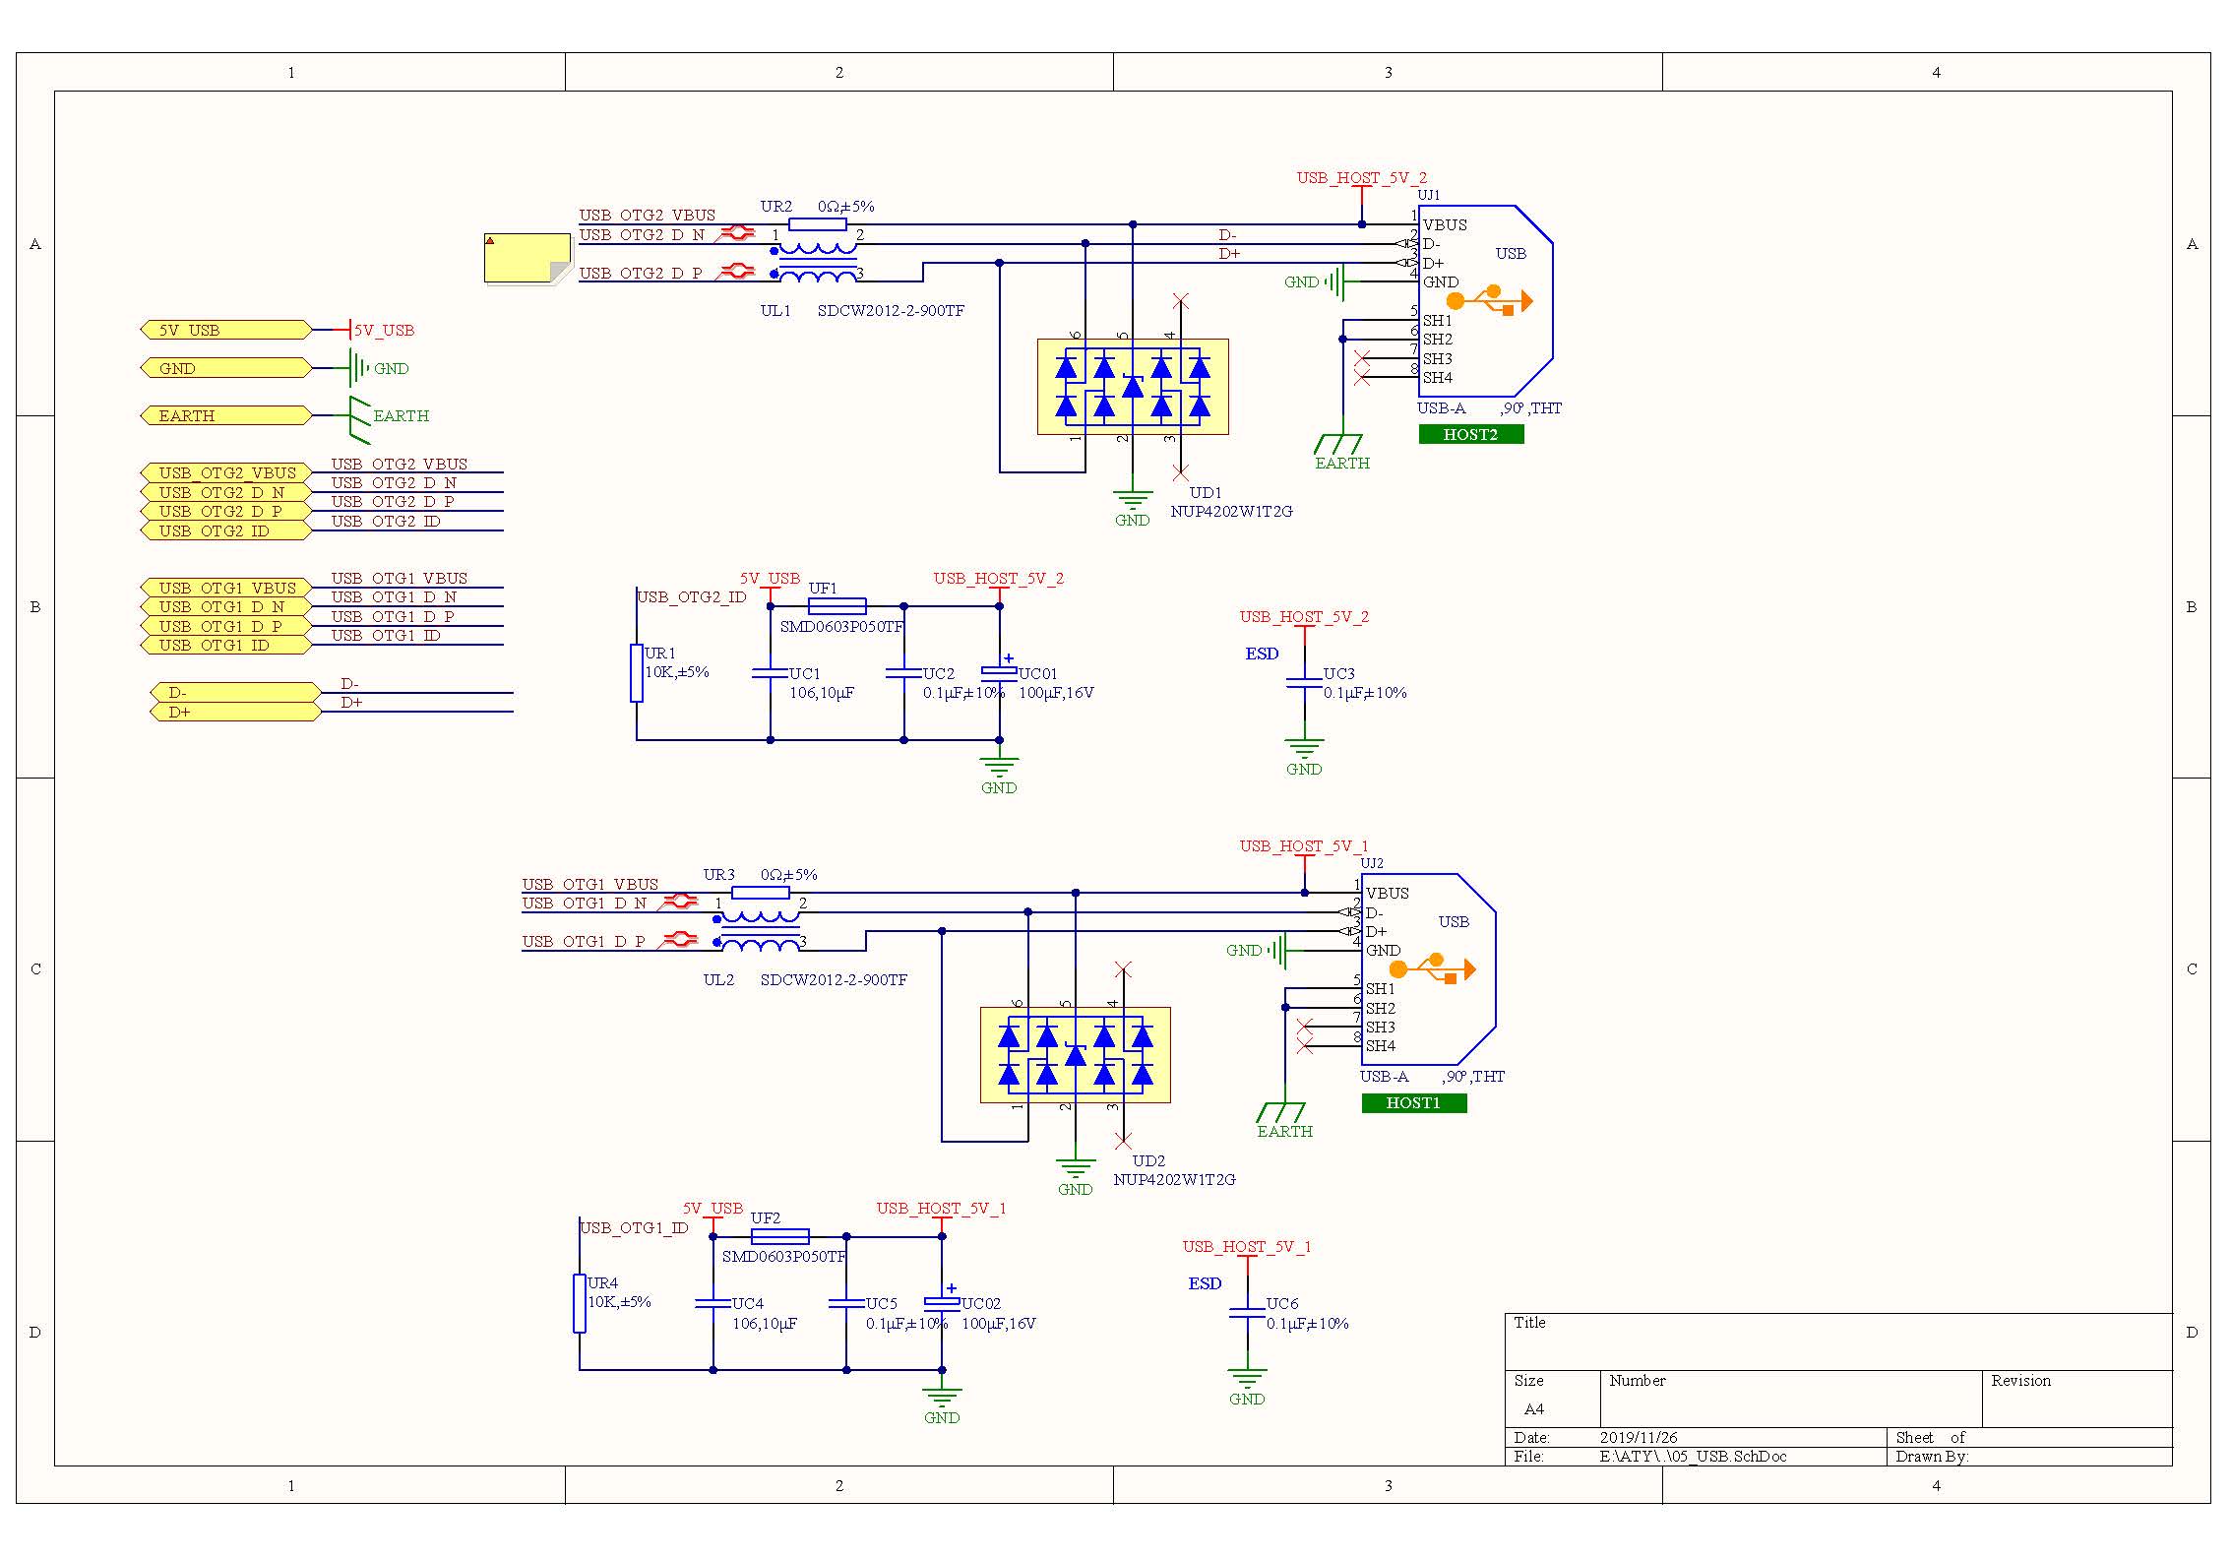Image resolution: width=2231 pixels, height=1559 pixels.
Task: Select the UR3 zero-ohm resistor
Action: coord(761,893)
